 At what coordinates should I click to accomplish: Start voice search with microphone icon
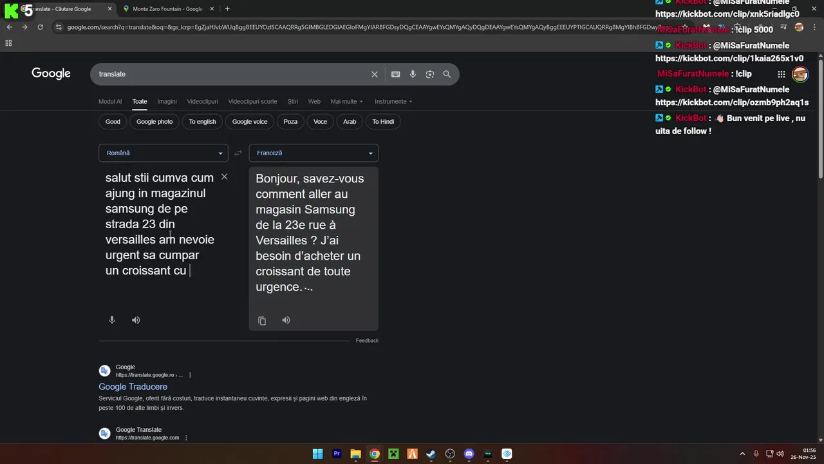tap(413, 74)
